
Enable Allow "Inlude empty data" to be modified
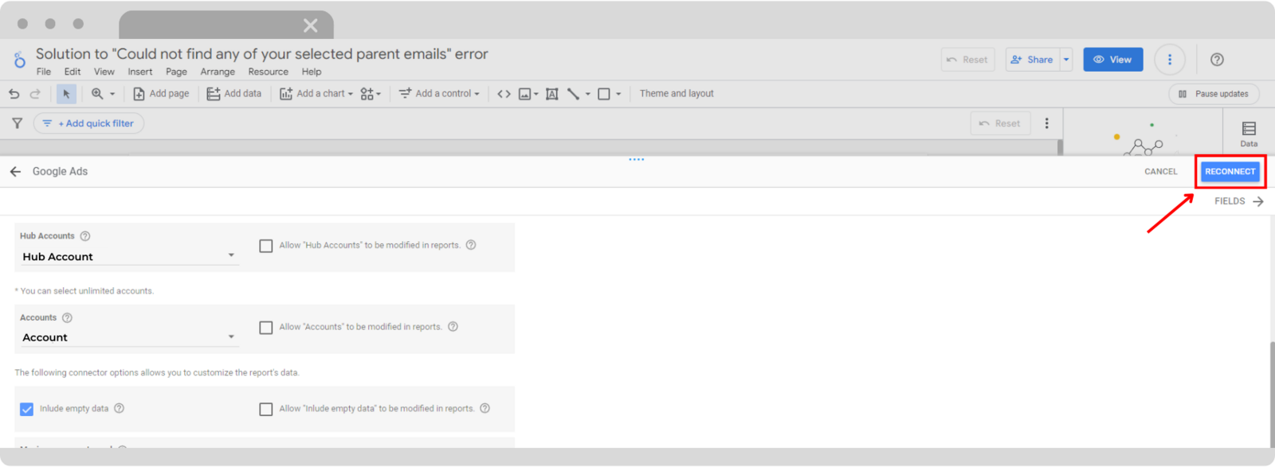coord(266,409)
